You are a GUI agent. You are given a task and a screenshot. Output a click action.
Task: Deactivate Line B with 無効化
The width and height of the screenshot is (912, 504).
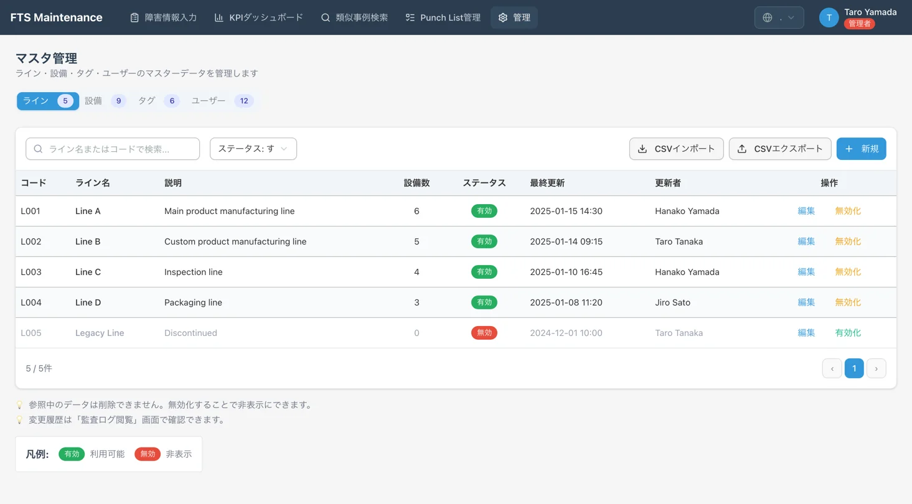[848, 241]
